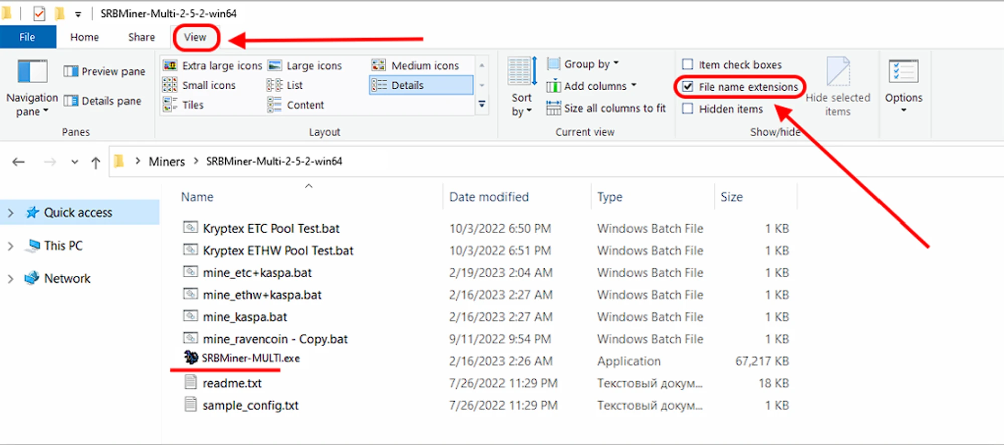This screenshot has width=1004, height=445.
Task: Toggle the Preview pane
Action: coord(104,71)
